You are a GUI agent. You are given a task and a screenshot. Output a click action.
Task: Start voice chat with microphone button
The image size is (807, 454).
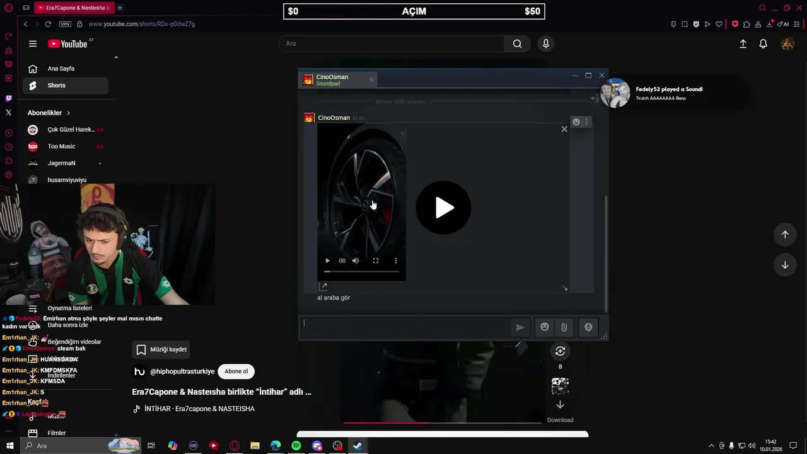tap(588, 327)
